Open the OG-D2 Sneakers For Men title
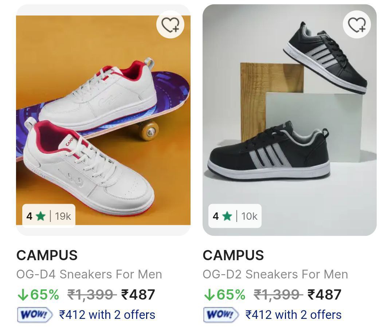The height and width of the screenshot is (332, 384). tap(275, 274)
